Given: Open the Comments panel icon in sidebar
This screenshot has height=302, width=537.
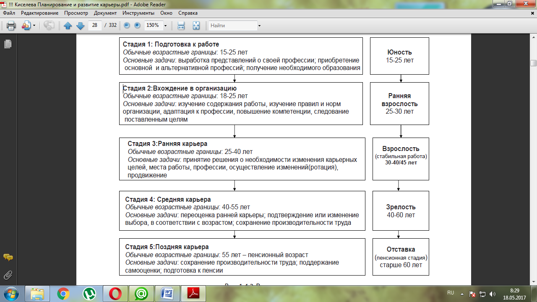Looking at the screenshot, I should pyautogui.click(x=8, y=257).
